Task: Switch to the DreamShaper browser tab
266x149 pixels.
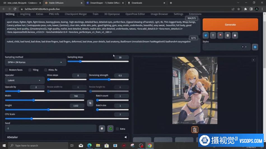Action: click(105, 3)
